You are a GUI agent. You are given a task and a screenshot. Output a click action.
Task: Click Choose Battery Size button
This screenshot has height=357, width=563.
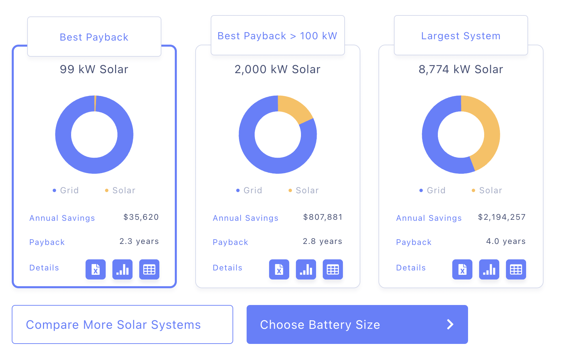(357, 324)
